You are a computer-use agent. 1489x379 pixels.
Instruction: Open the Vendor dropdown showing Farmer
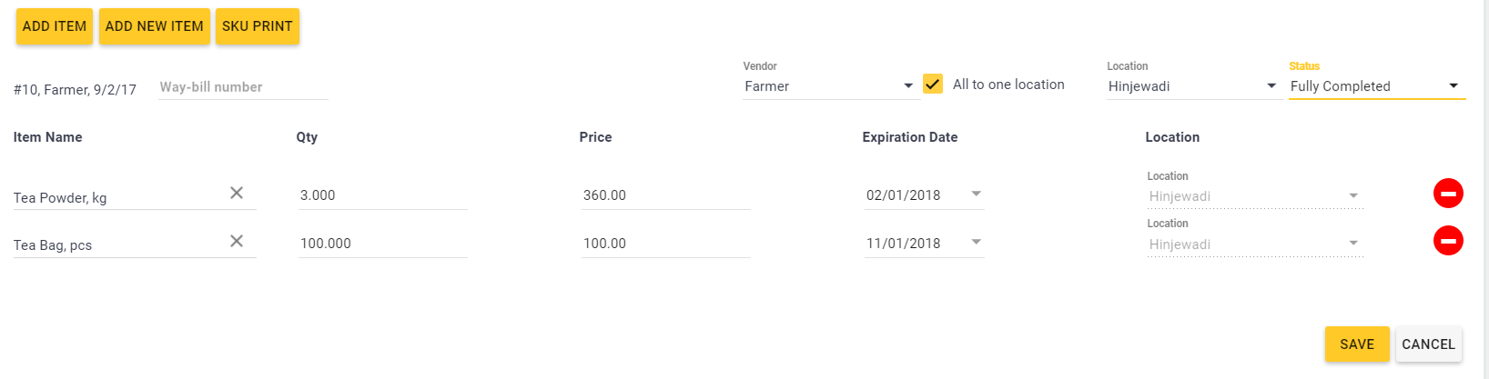(x=828, y=86)
